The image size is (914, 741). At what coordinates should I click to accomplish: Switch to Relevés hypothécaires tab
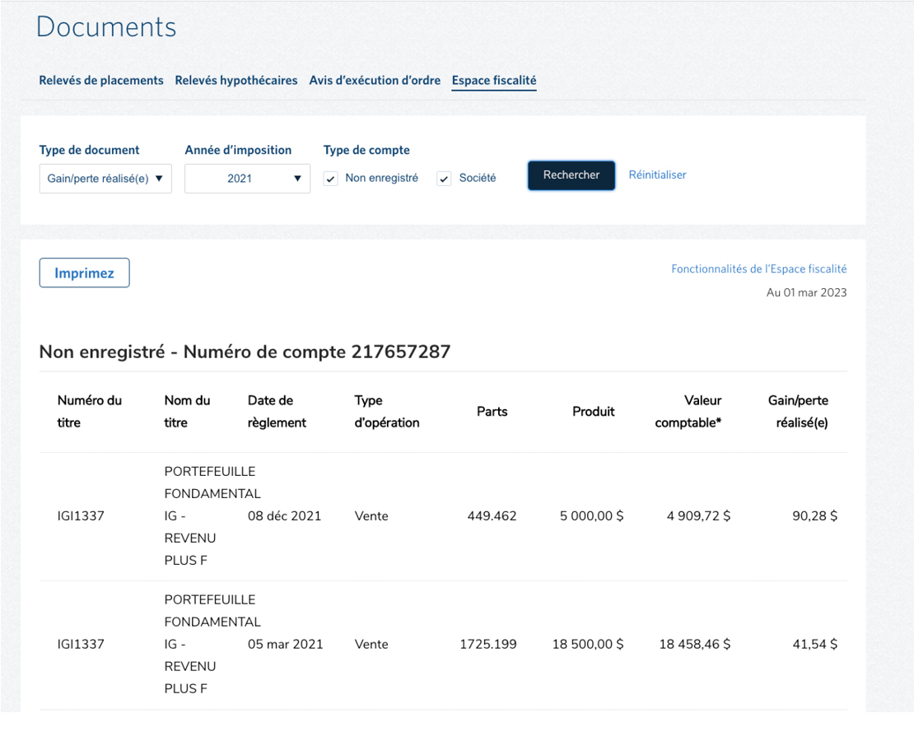pyautogui.click(x=236, y=81)
